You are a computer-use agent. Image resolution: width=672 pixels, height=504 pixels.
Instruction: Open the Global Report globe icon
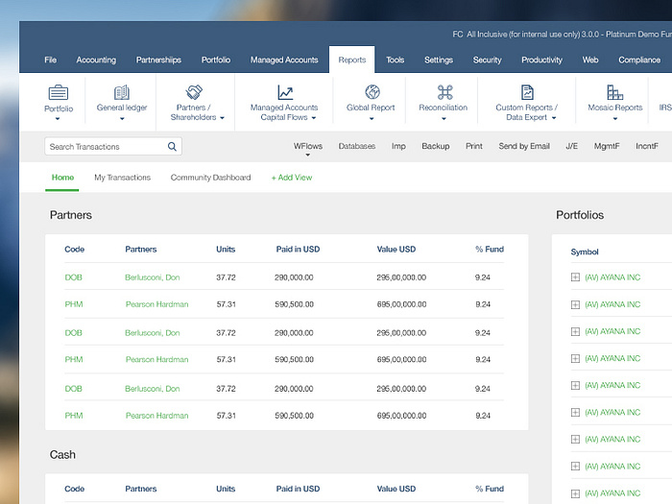pyautogui.click(x=372, y=92)
